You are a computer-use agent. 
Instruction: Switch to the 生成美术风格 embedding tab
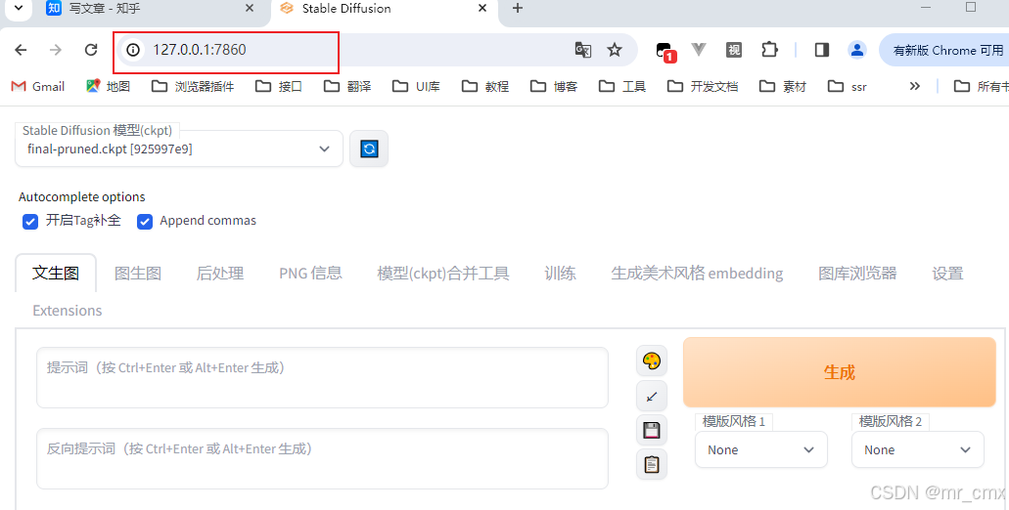[x=697, y=273]
